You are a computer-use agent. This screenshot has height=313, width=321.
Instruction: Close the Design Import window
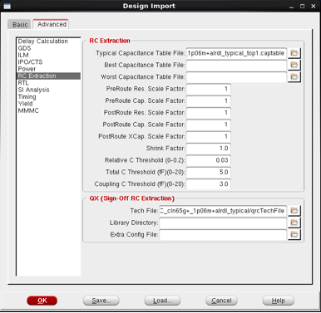pos(314,6)
